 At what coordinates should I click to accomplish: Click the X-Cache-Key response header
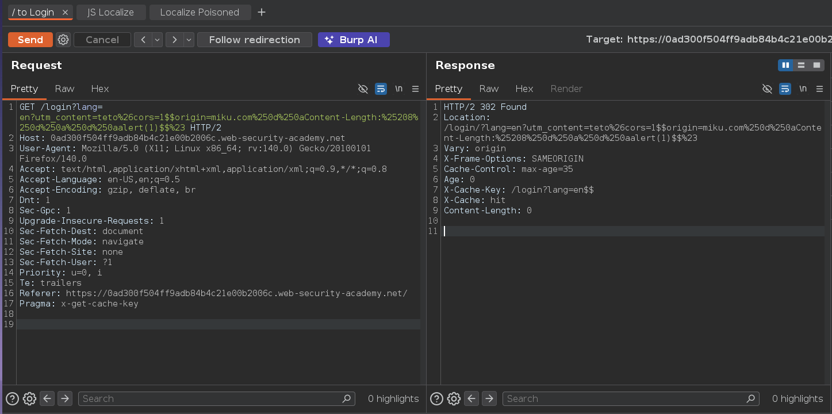coord(519,190)
